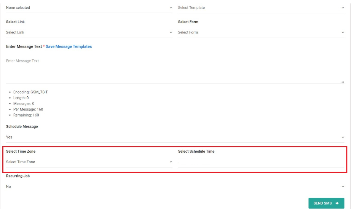
Task: Click the Messages: 0 text
Action: tap(24, 104)
